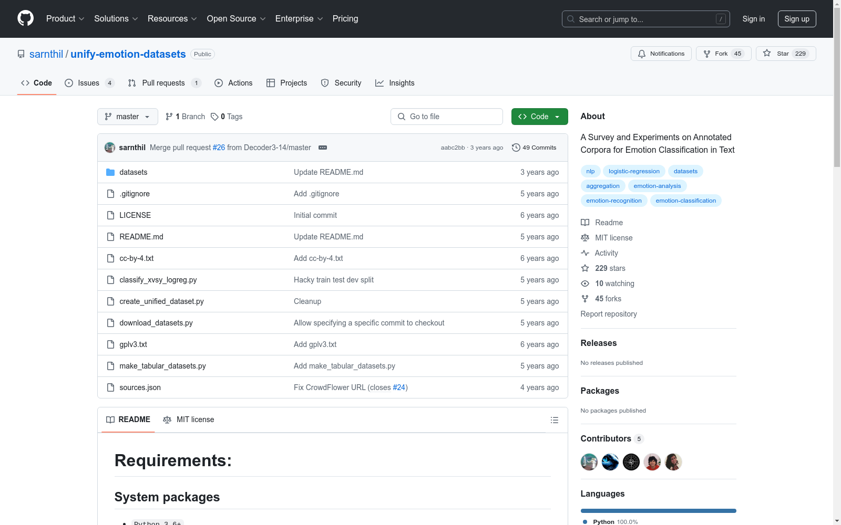Click the MIT license scale icon in About
The image size is (841, 525).
click(585, 238)
